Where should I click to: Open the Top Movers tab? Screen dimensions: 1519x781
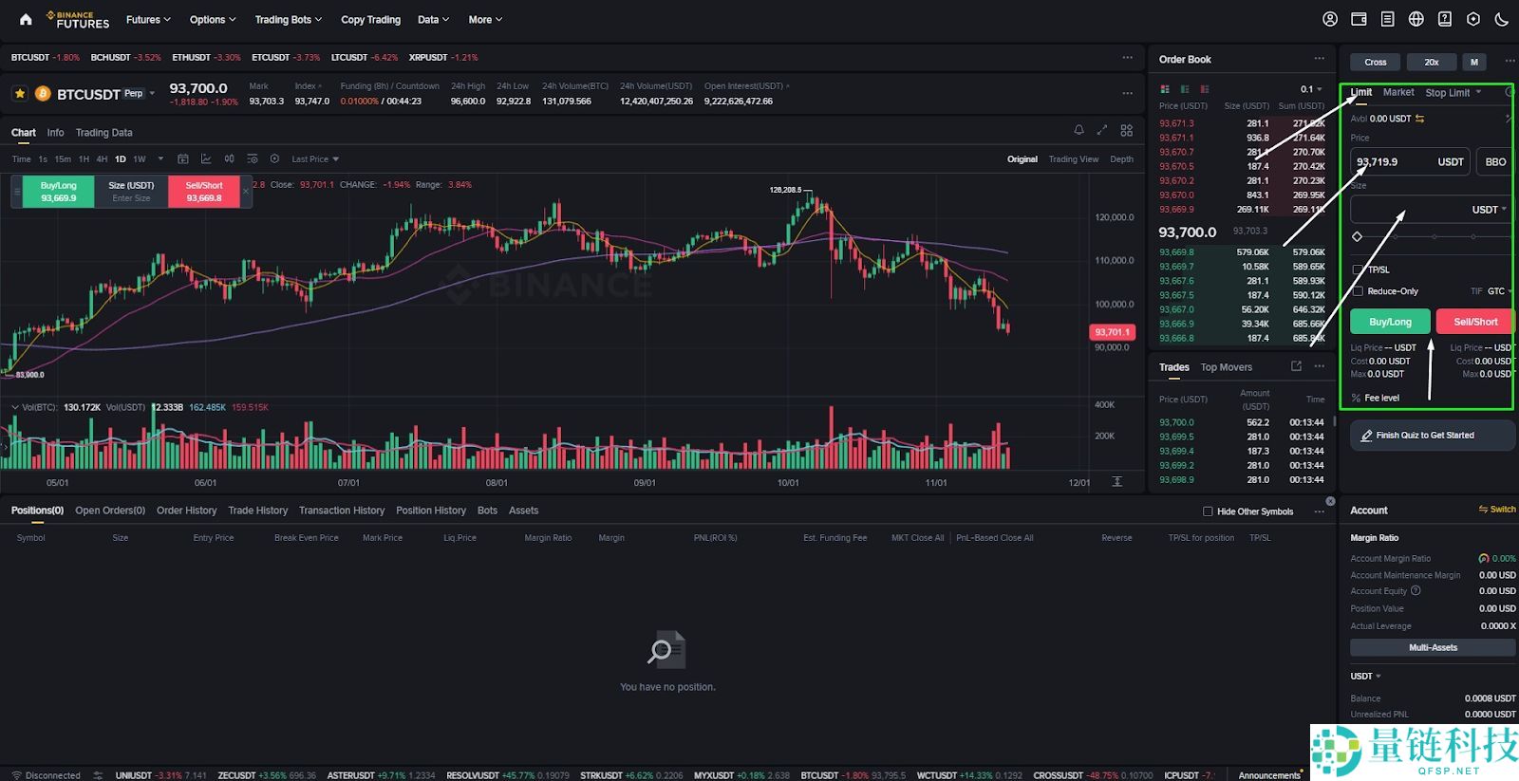pyautogui.click(x=1226, y=367)
